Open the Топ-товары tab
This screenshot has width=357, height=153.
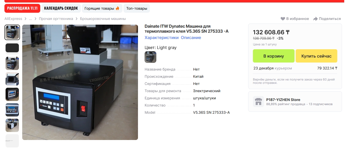coord(137,8)
